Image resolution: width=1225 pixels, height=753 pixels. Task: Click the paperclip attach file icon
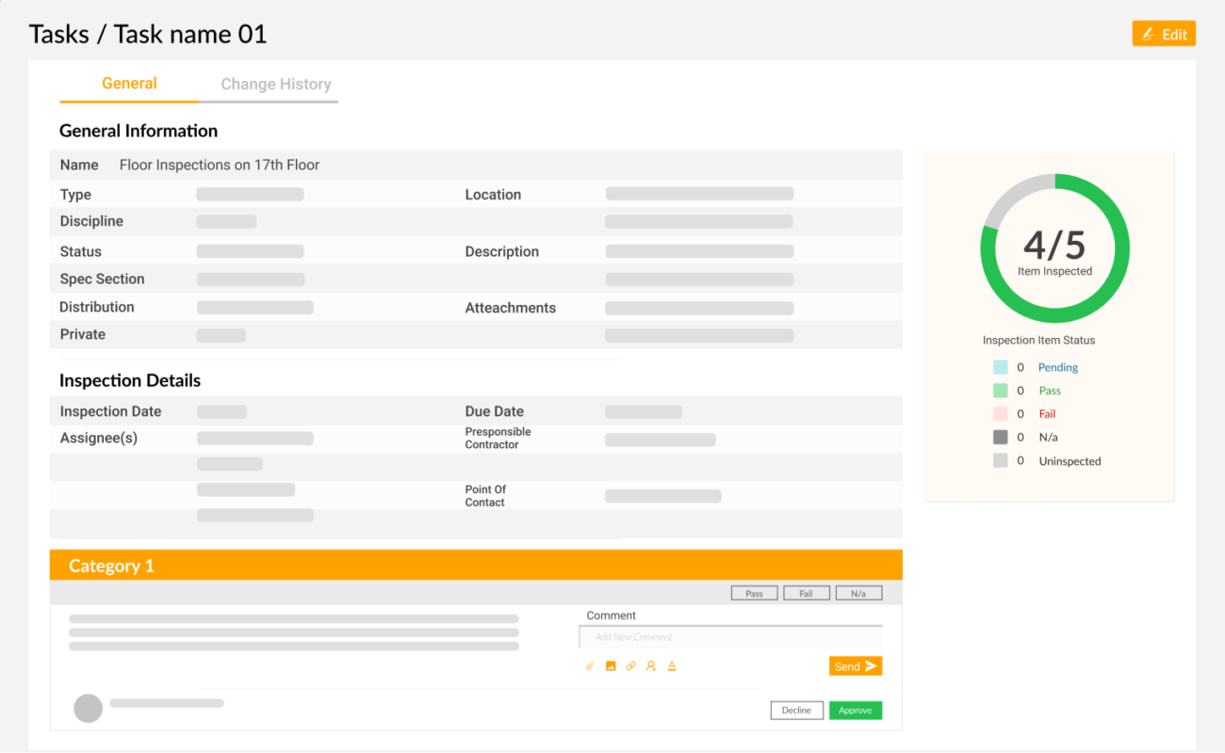(590, 666)
